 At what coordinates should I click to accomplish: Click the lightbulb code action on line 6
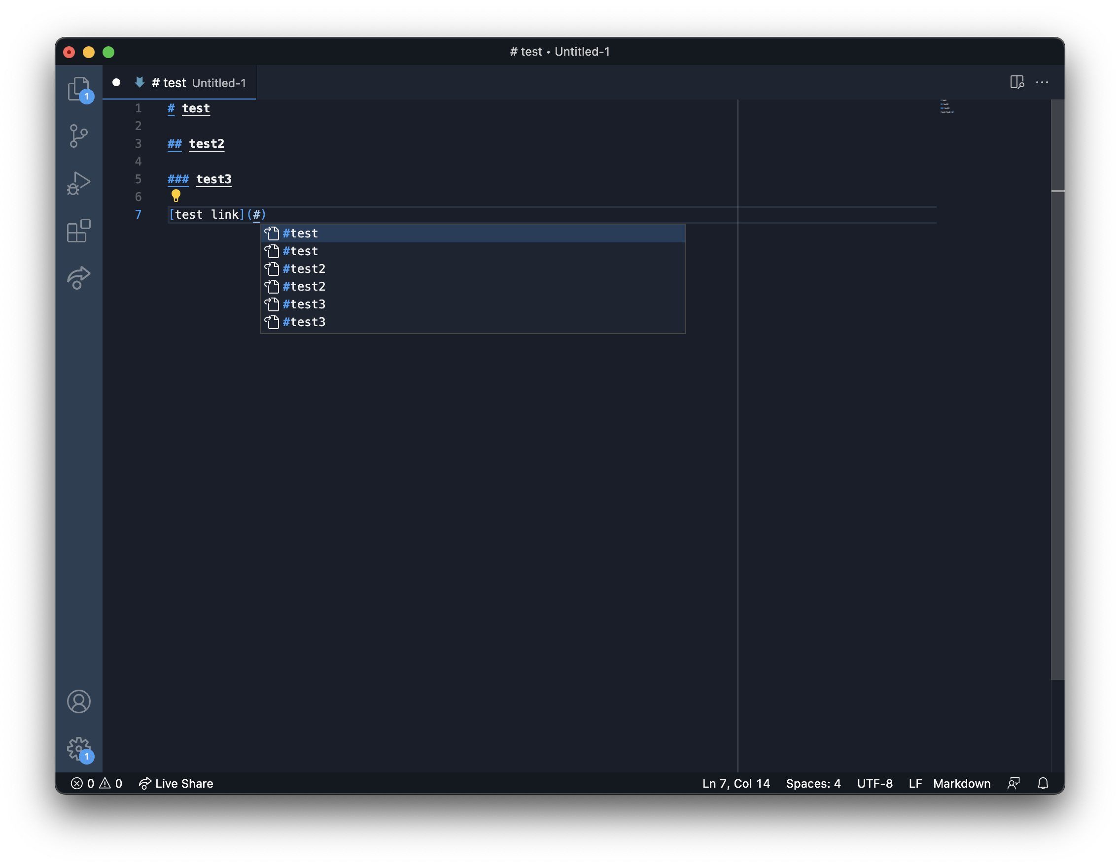point(176,195)
